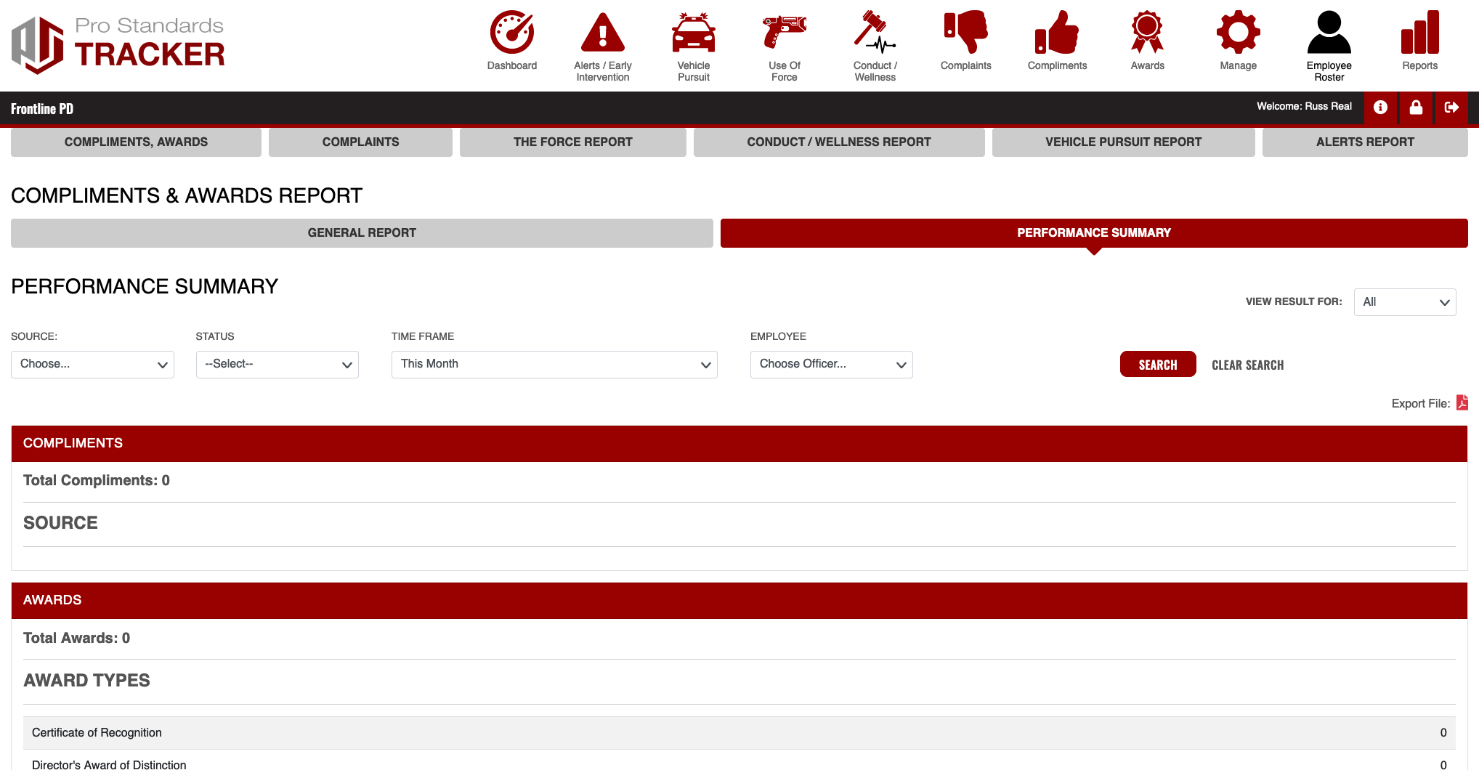Click the lock icon in header bar
Screen dimensions: 1479x770
[x=1416, y=108]
